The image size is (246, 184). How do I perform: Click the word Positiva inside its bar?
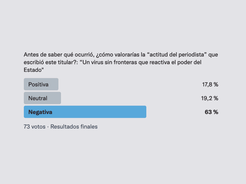38,85
